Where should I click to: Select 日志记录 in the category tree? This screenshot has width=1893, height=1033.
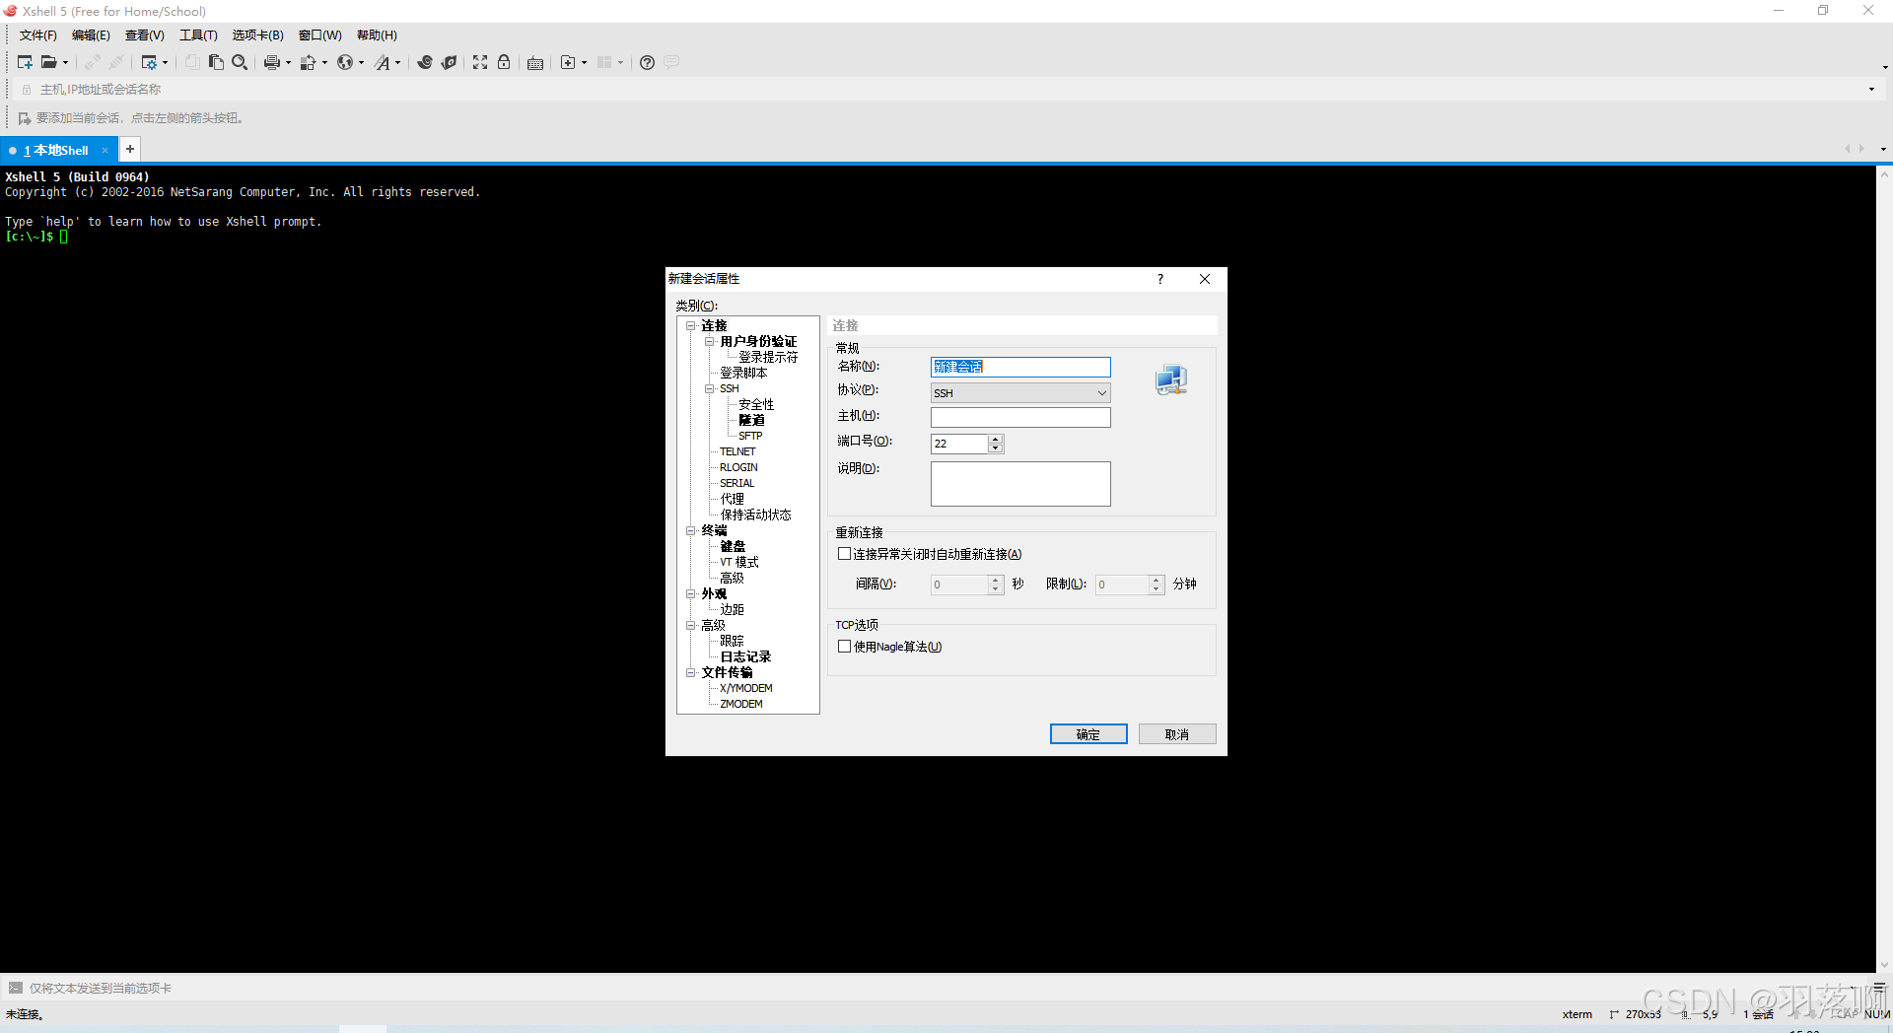coord(745,656)
